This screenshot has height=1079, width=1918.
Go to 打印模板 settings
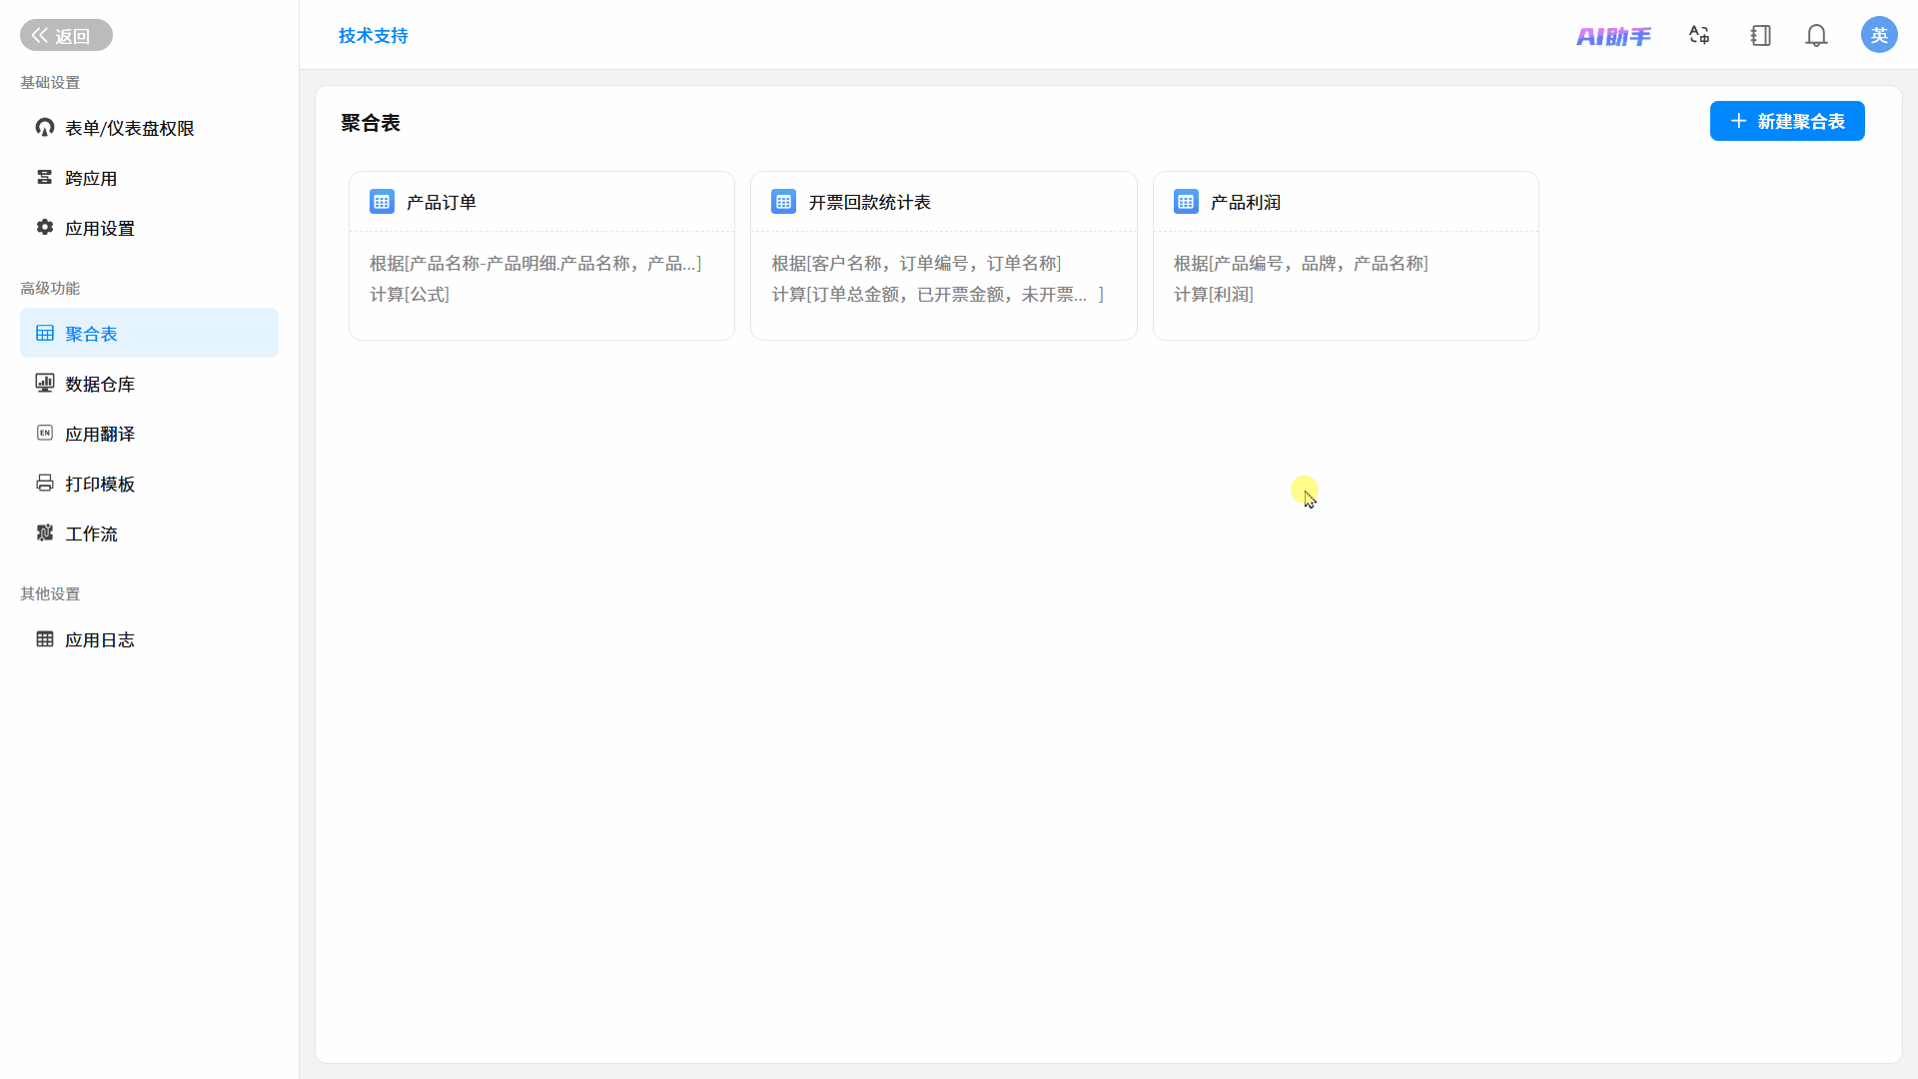click(149, 484)
